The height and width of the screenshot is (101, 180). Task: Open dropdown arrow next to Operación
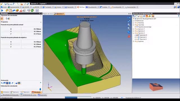75,7
